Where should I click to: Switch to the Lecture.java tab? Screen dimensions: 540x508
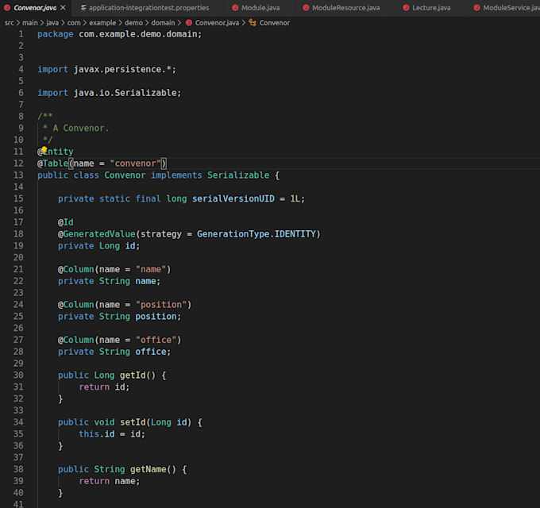431,8
